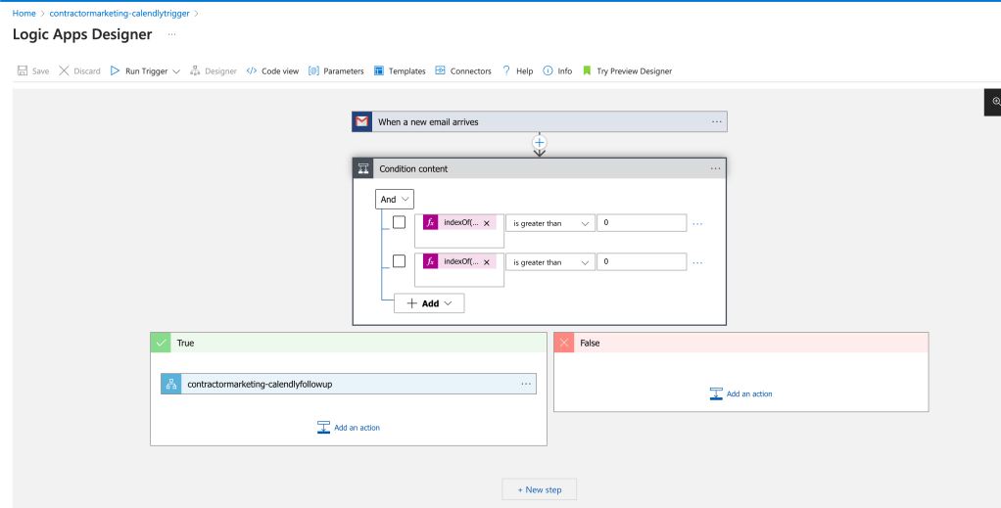Click the second condition expression input box

[459, 270]
